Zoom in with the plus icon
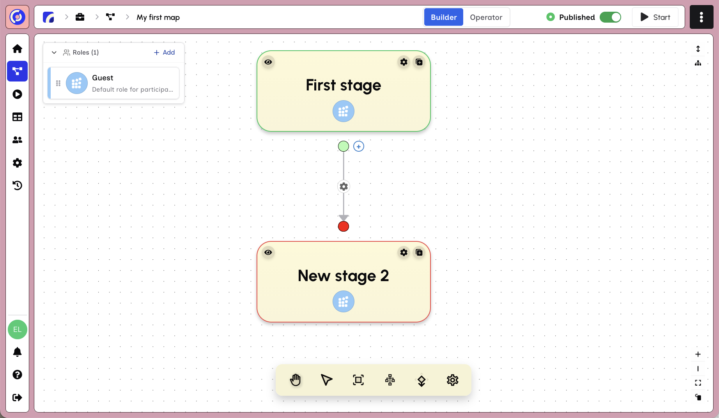719x418 pixels. pyautogui.click(x=698, y=354)
